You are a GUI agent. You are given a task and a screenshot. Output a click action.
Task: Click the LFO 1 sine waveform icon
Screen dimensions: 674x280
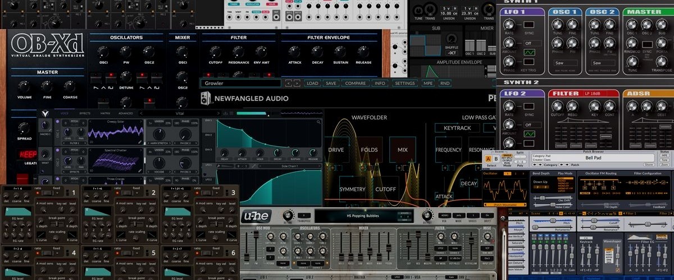click(x=529, y=53)
